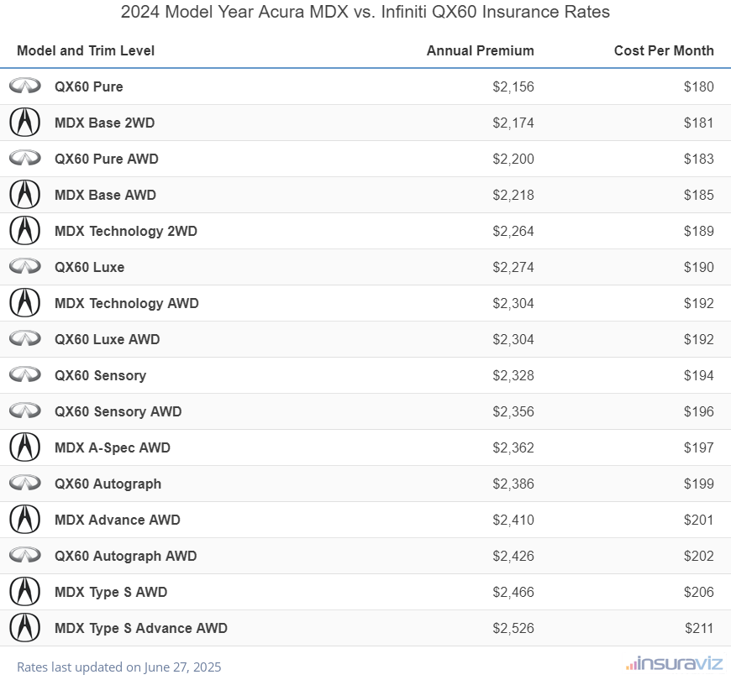The width and height of the screenshot is (731, 680).
Task: Click the $185 monthly cost value
Action: (x=699, y=195)
